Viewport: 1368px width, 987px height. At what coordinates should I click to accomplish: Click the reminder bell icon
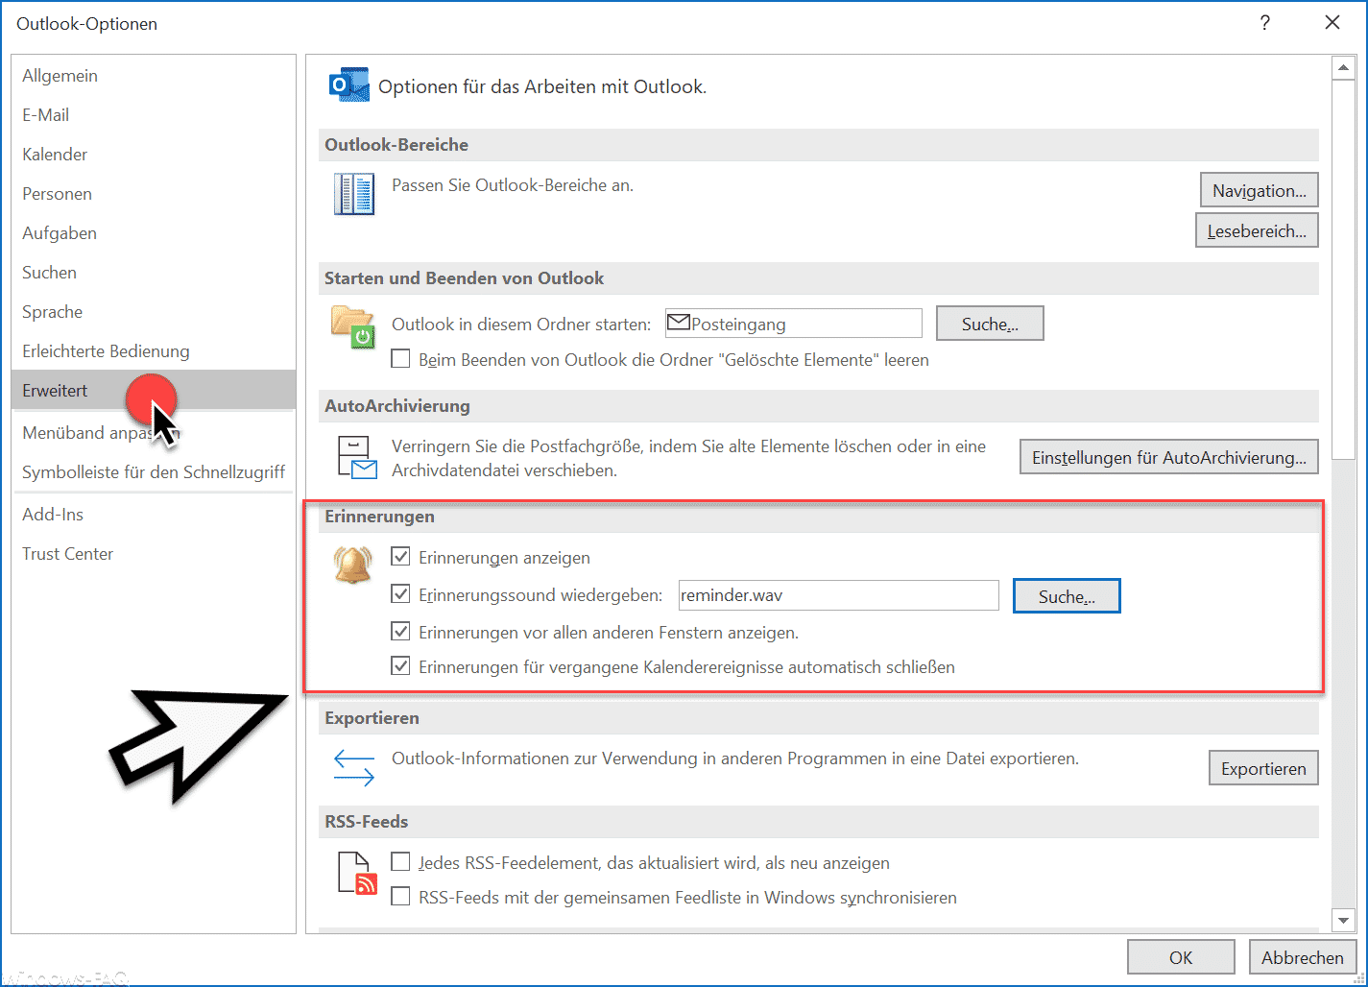352,565
